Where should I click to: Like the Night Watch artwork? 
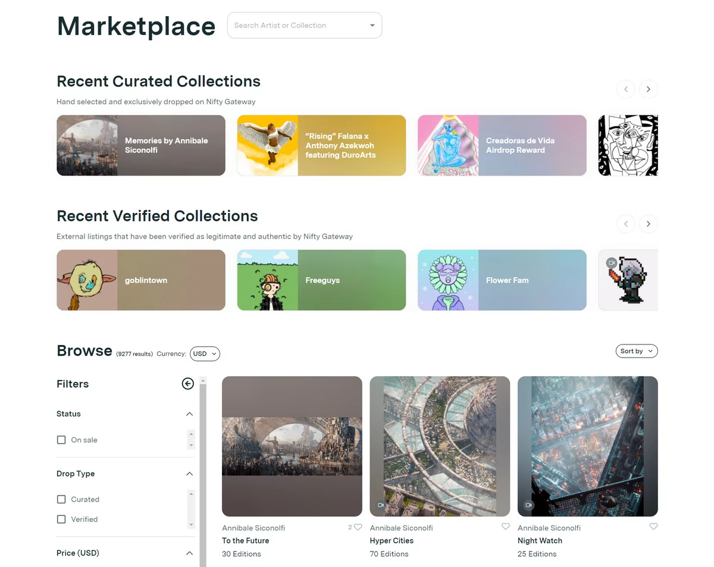[653, 527]
